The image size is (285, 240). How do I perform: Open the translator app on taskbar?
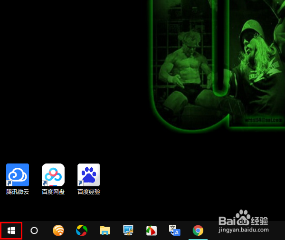175,230
